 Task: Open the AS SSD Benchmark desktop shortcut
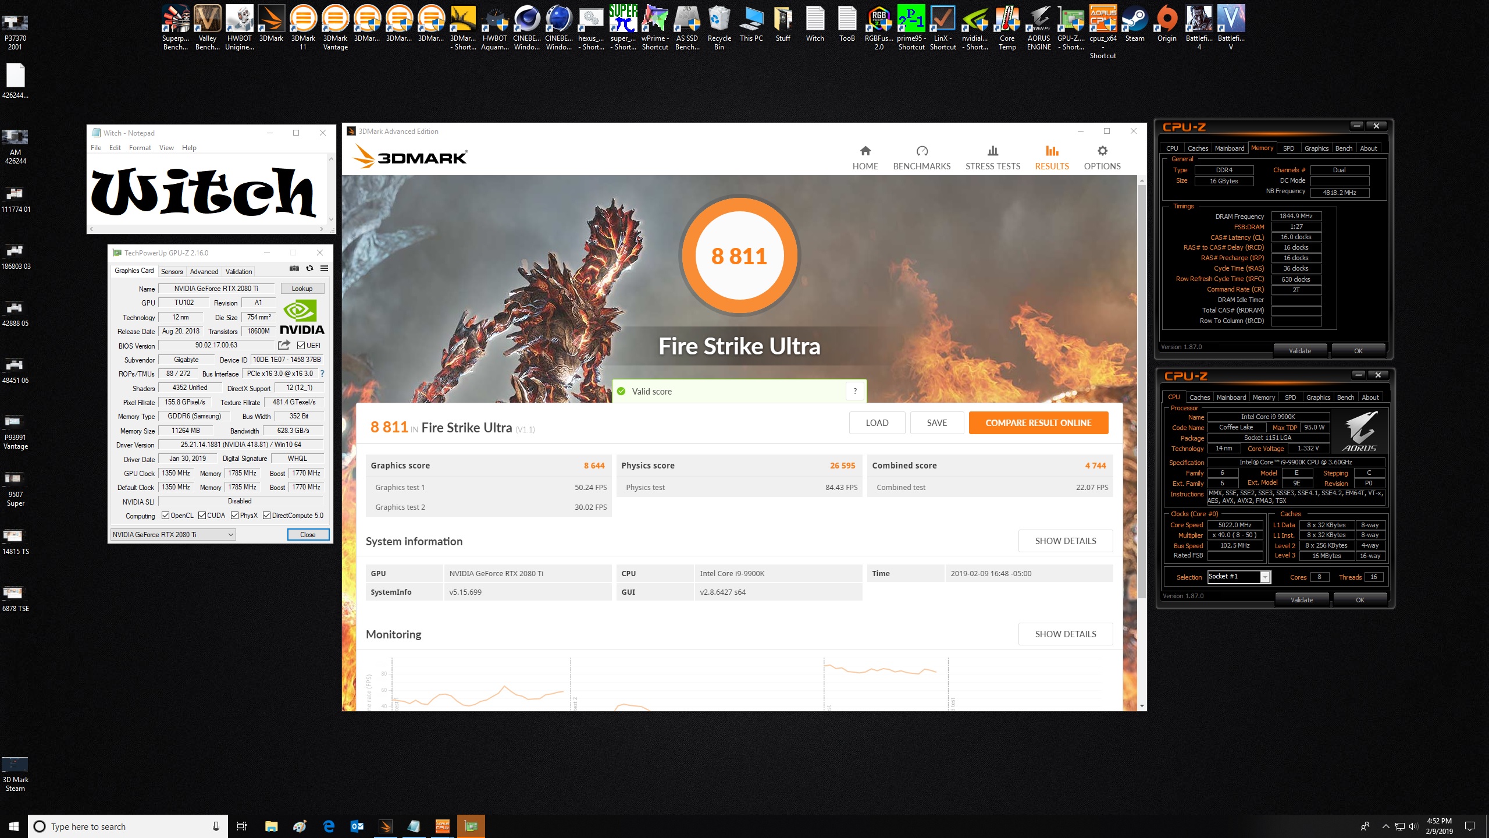coord(687,28)
